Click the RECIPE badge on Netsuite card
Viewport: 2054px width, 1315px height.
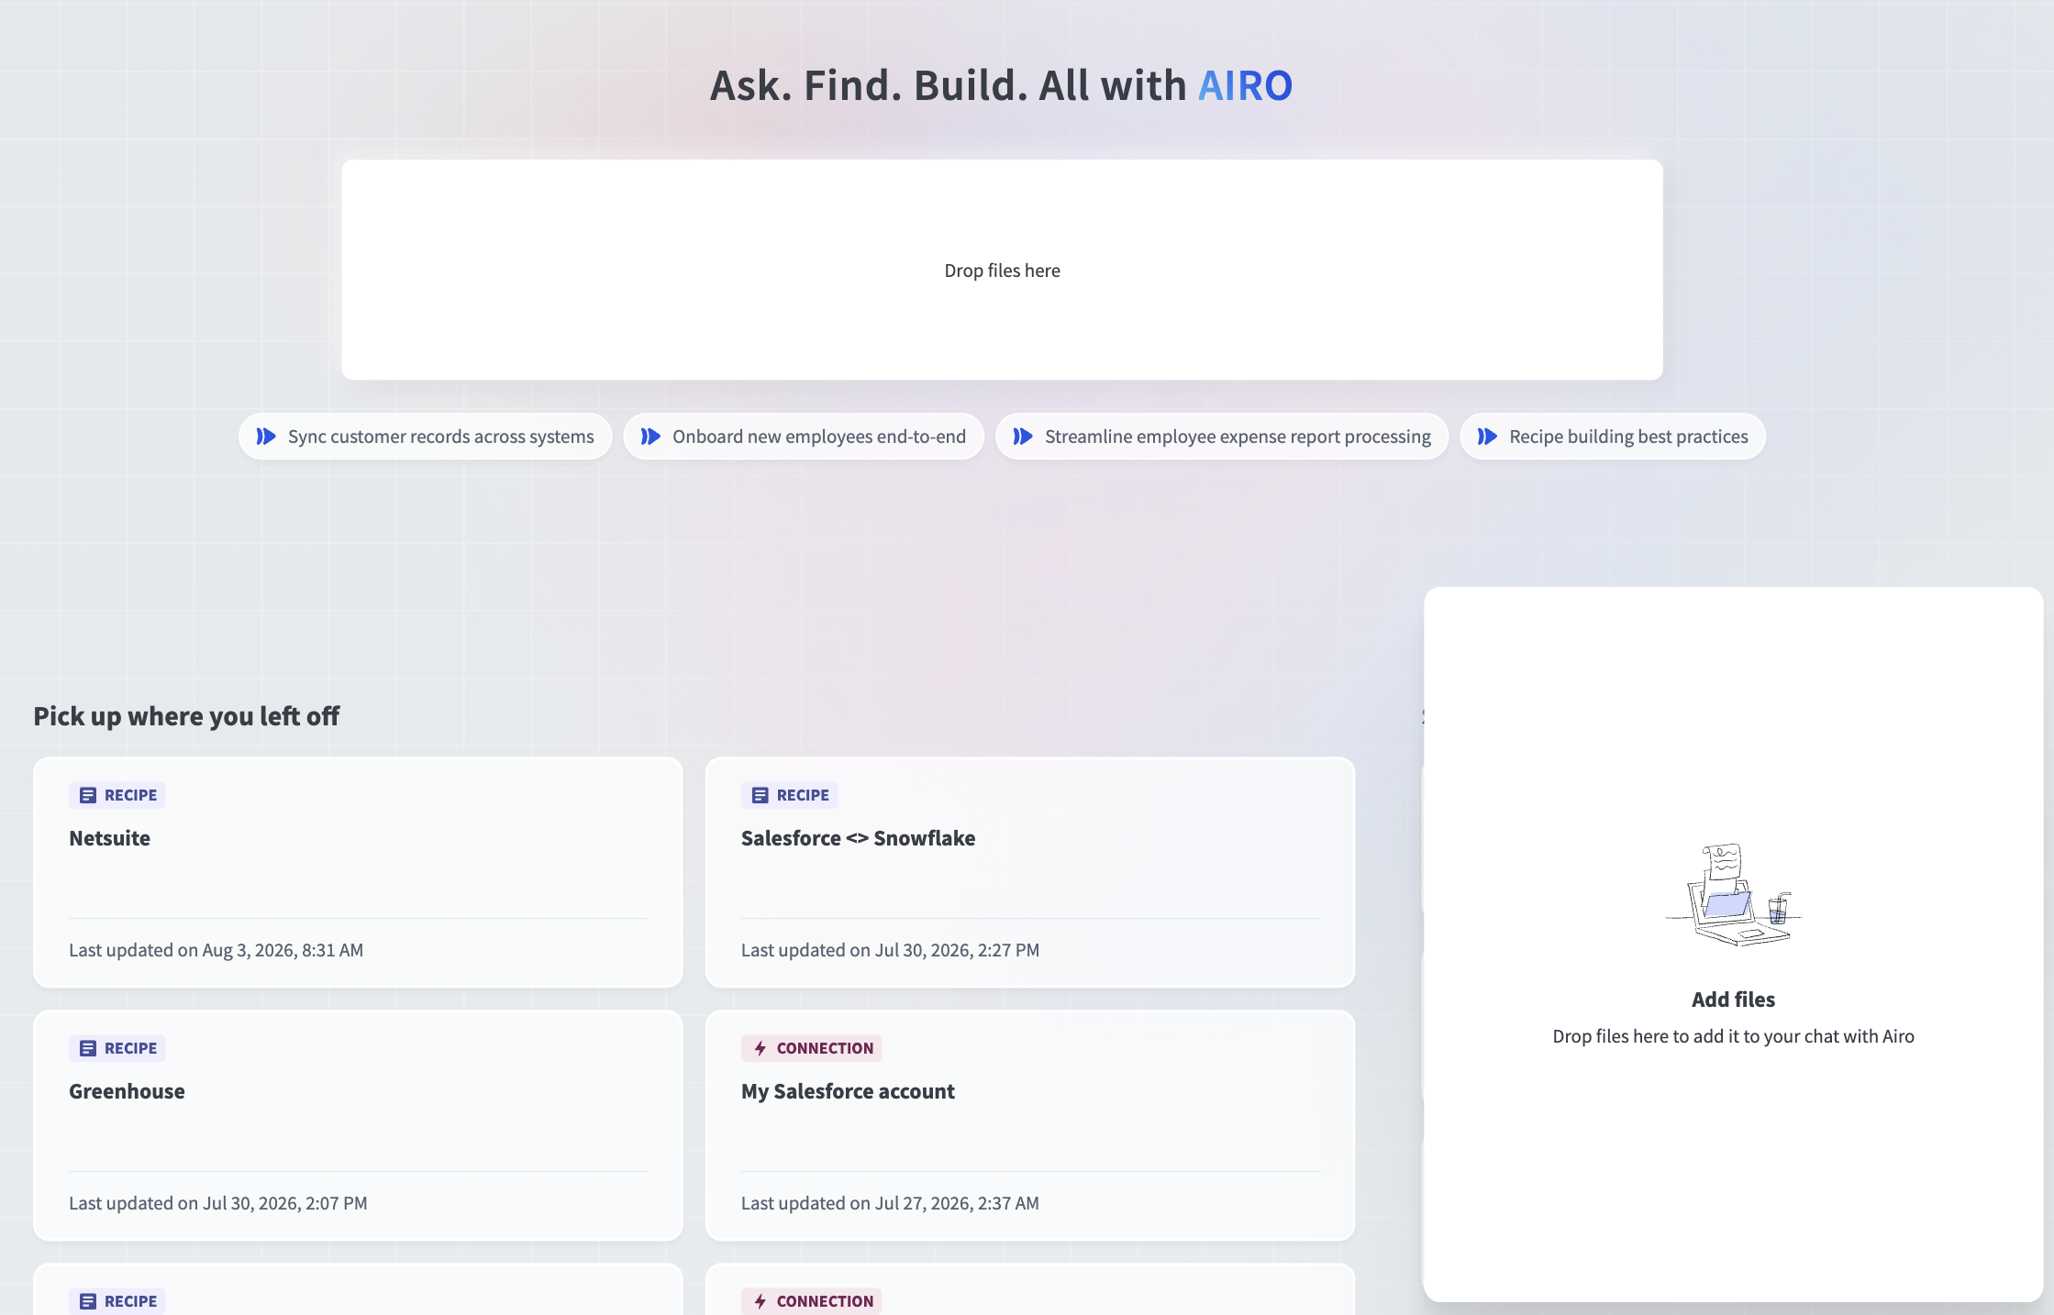click(117, 795)
